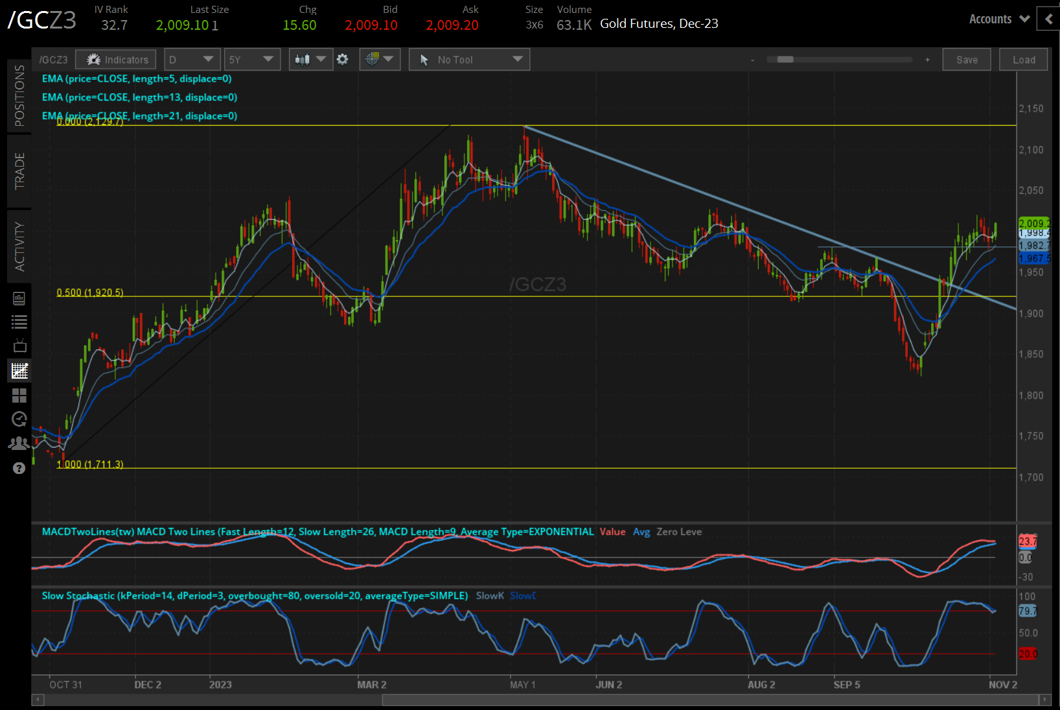Screen dimensions: 1060x710
Task: Open the community people icon
Action: [x=19, y=444]
